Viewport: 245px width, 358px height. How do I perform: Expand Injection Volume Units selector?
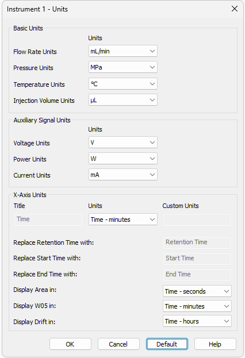pos(123,100)
